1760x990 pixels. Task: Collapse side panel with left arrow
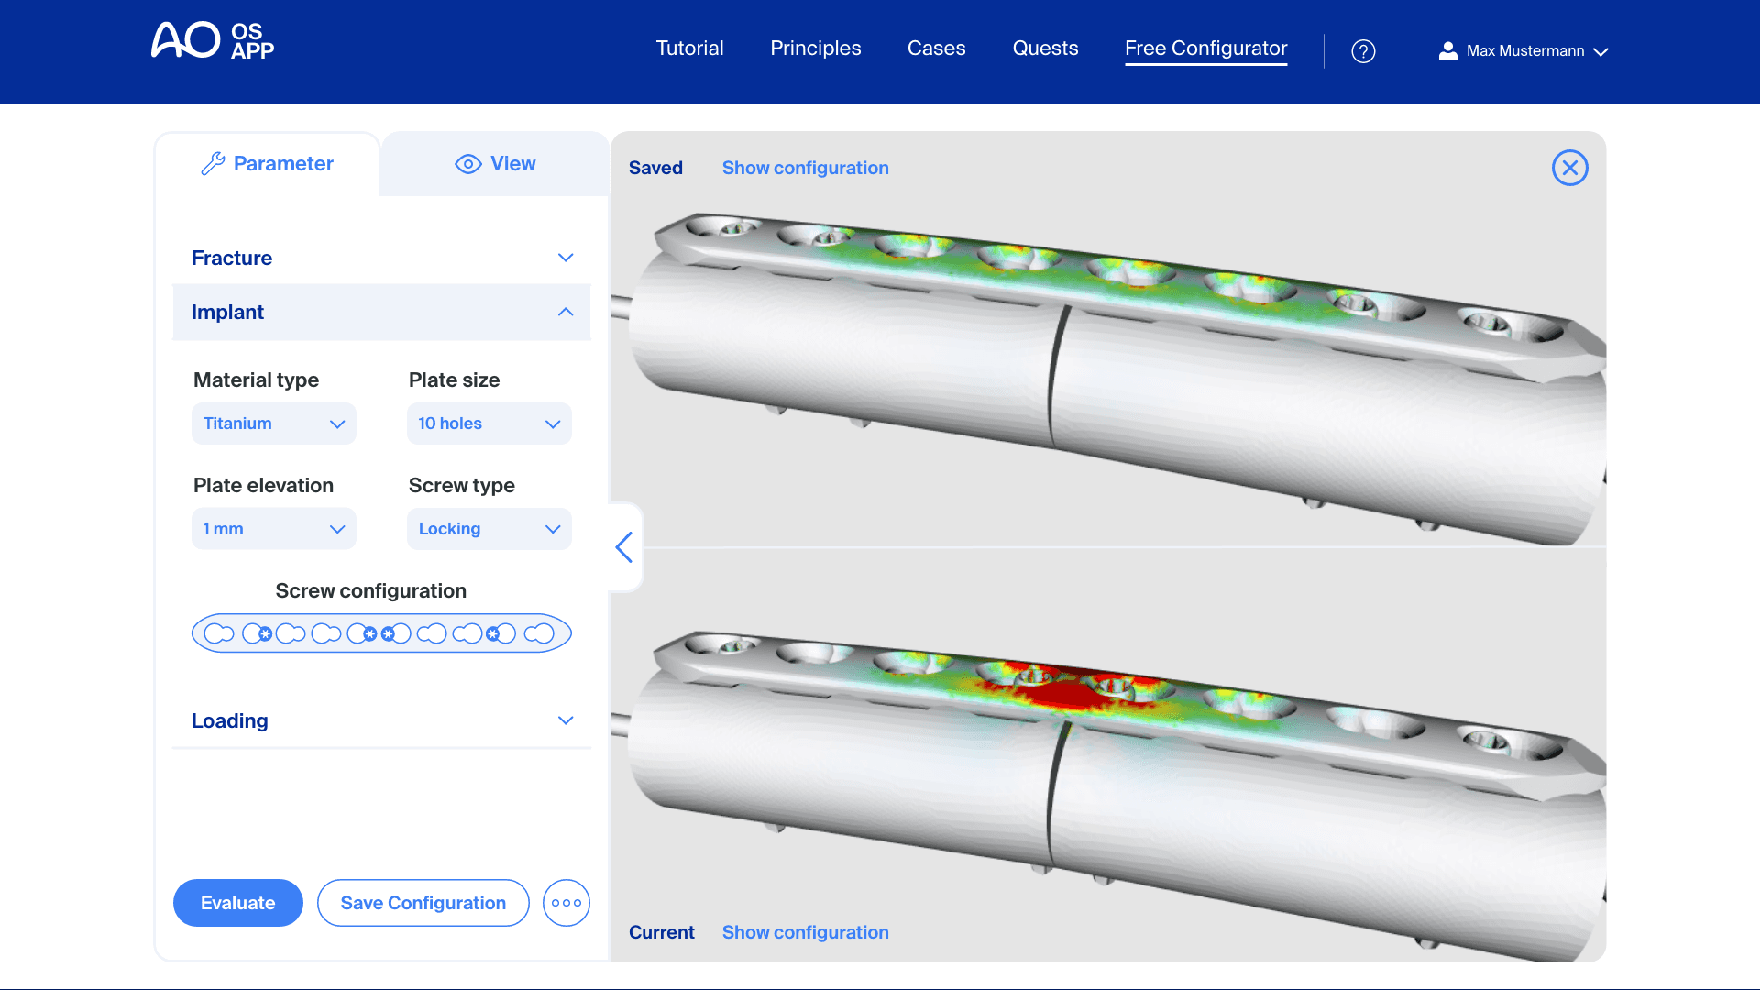(625, 547)
